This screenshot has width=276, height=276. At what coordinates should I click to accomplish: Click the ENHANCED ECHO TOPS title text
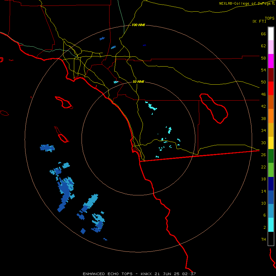point(108,274)
